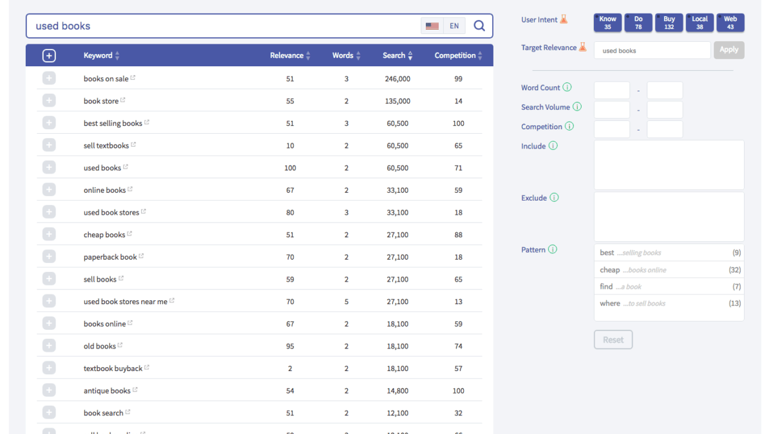Add the 'textbook buyback' keyword with plus

point(49,368)
